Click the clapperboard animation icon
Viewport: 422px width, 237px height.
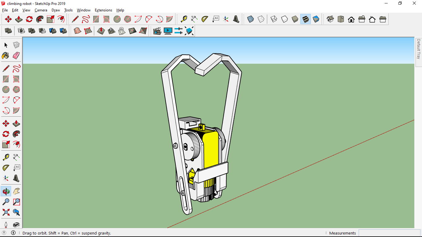pyautogui.click(x=158, y=31)
